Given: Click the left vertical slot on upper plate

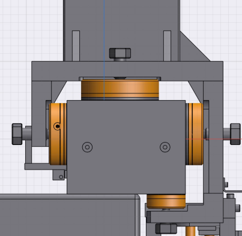Looking at the screenshot, I should 76,46.
